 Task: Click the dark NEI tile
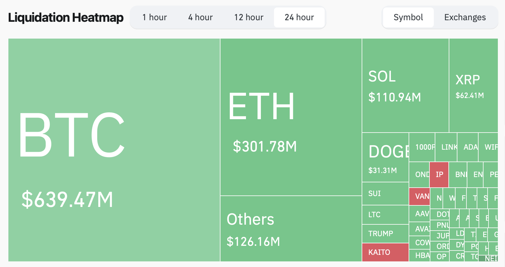coord(488,259)
